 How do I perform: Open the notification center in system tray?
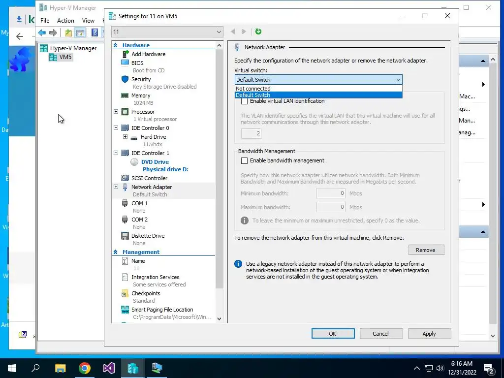(489, 368)
